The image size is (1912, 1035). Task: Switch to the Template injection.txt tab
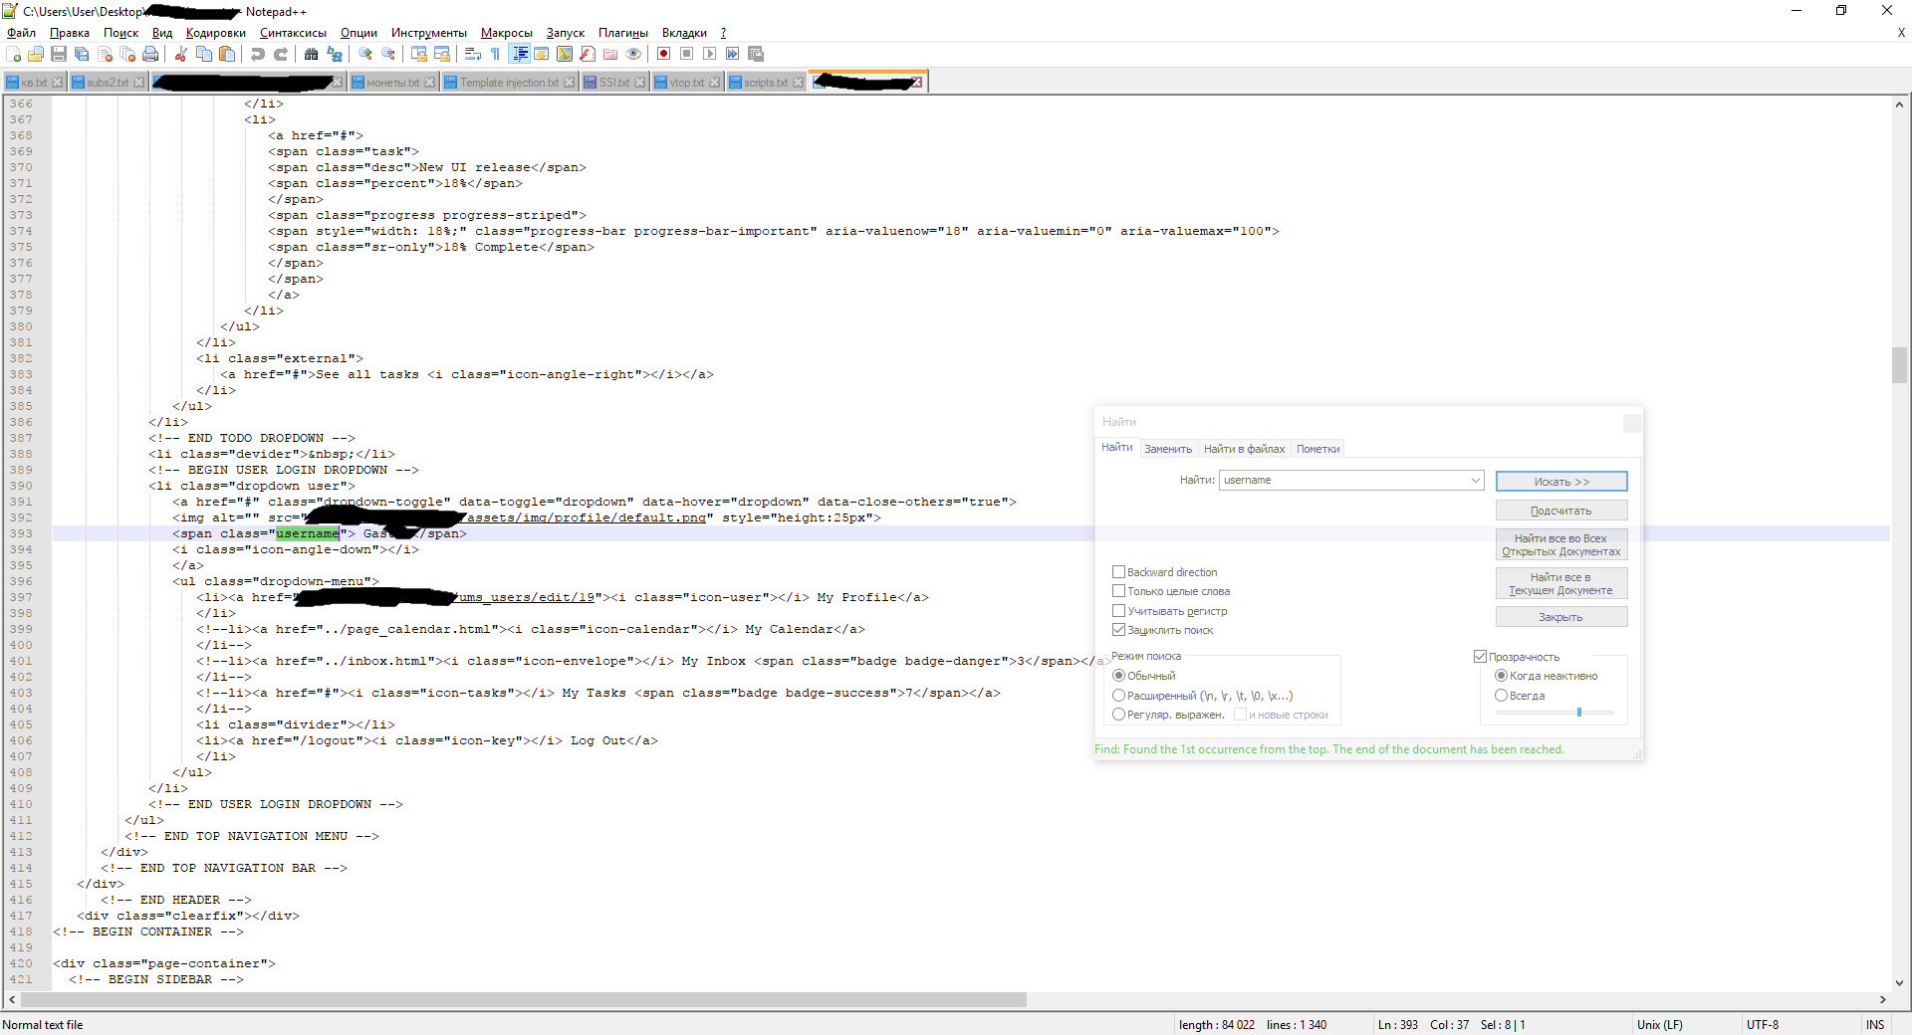point(509,83)
